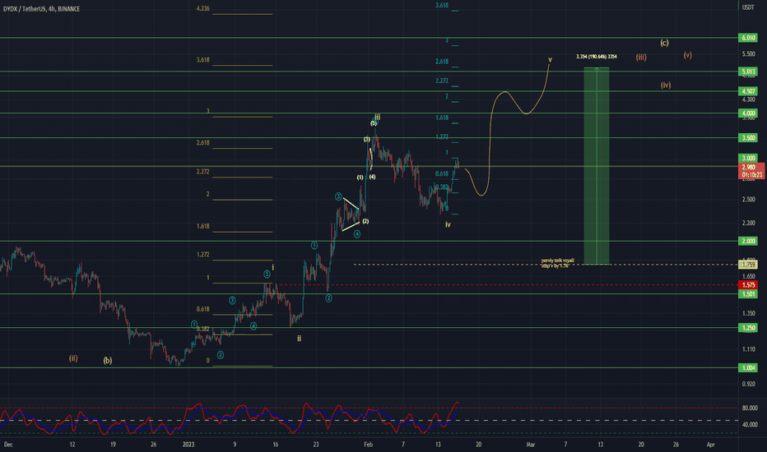
Task: Click the 80.000 oscillator scale value
Action: tap(750, 408)
